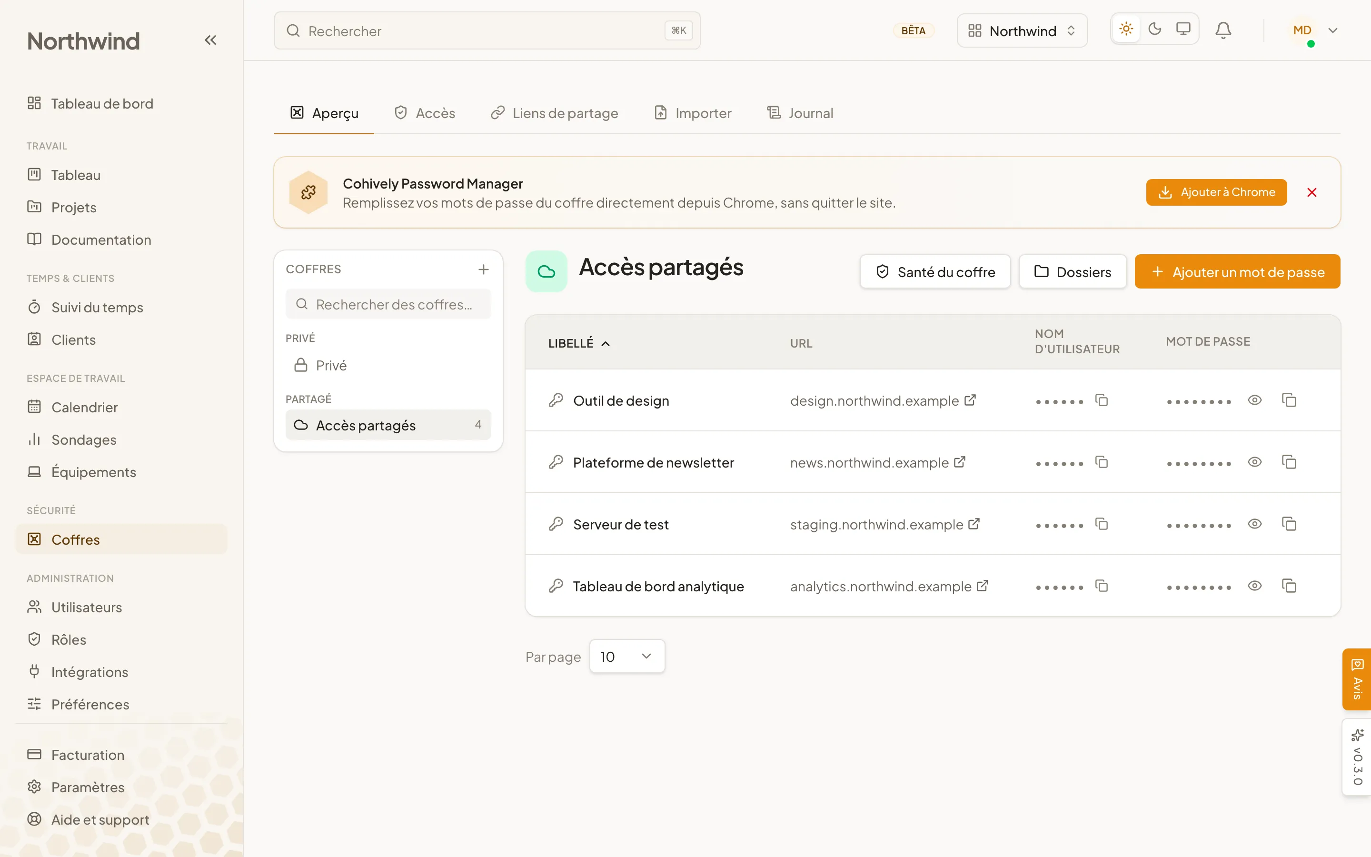Image resolution: width=1371 pixels, height=857 pixels.
Task: Open the MD user account menu
Action: (x=1314, y=30)
